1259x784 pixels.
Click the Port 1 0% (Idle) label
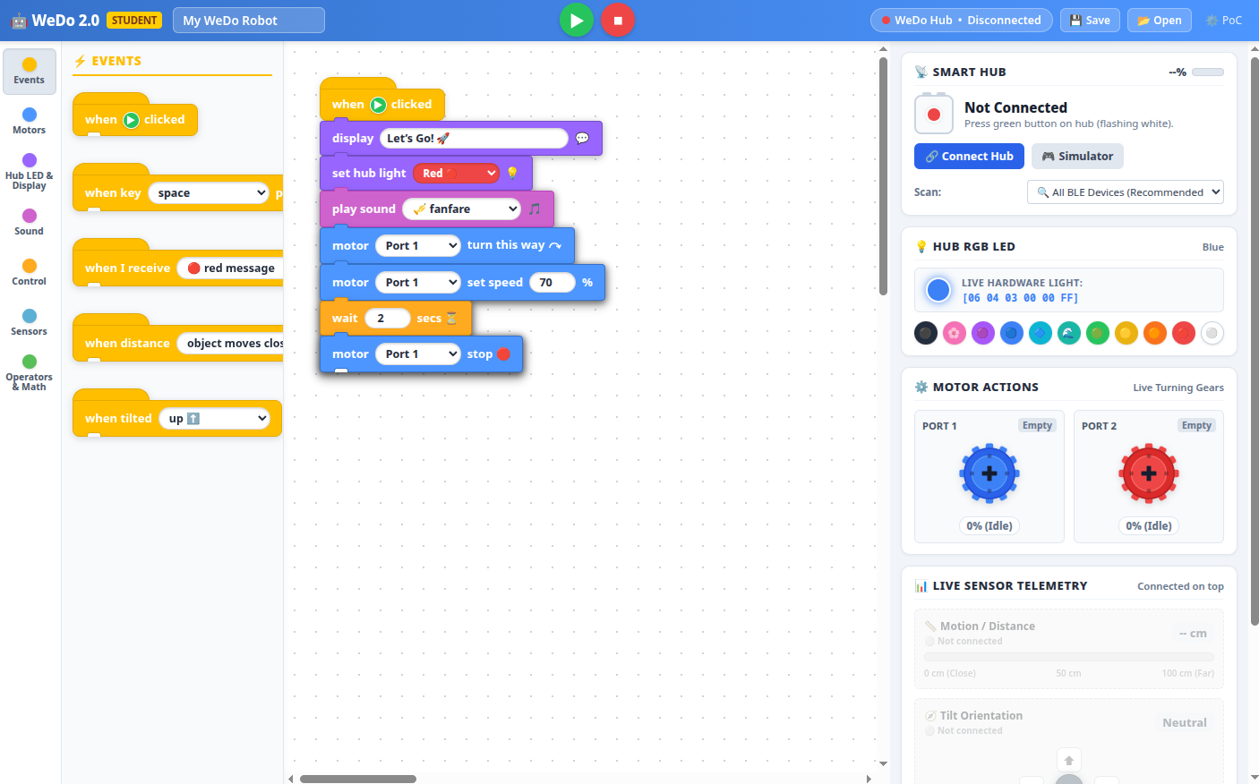989,525
